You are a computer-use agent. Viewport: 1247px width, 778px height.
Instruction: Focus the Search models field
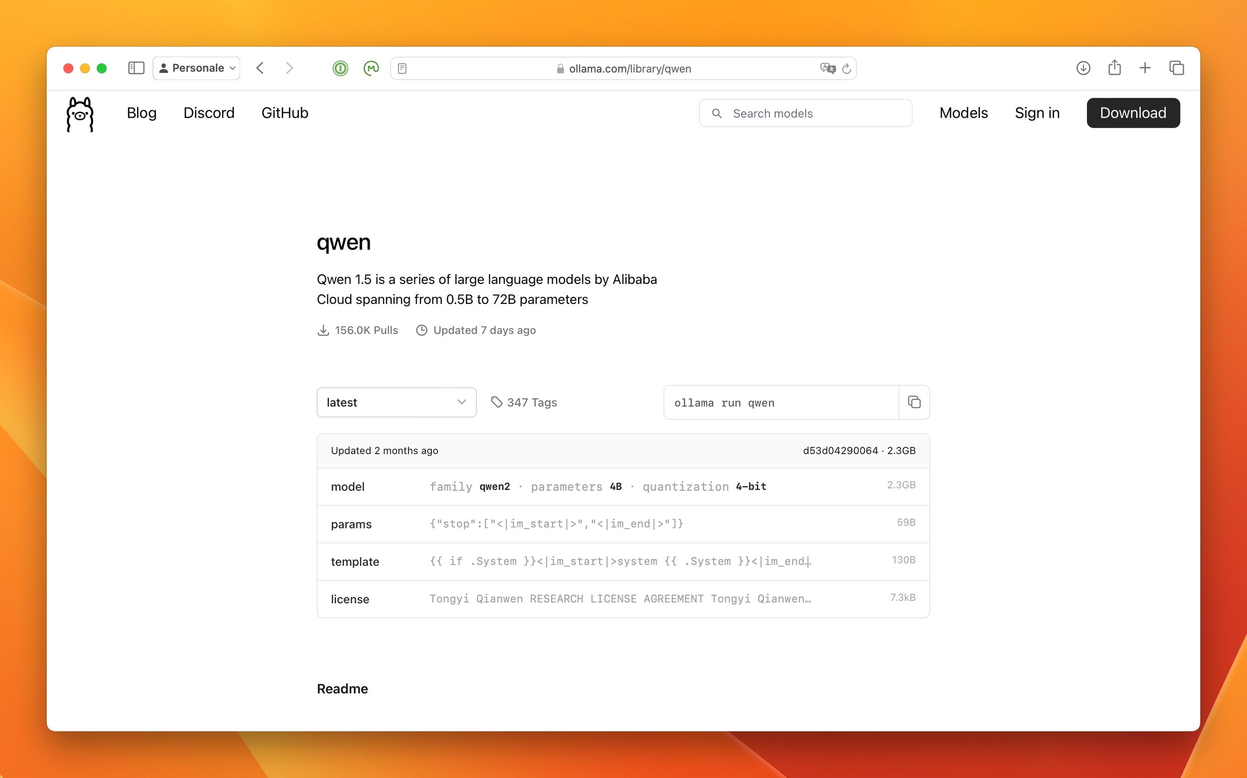point(805,113)
